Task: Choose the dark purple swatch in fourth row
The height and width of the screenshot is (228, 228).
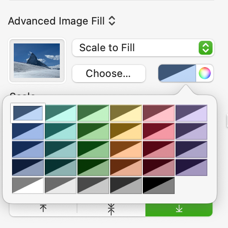Action: 191,167
